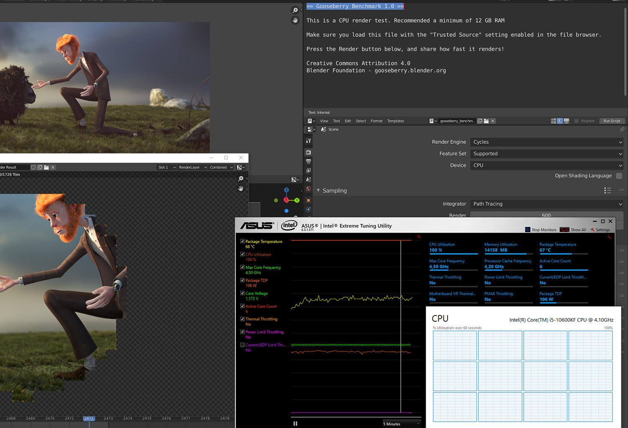Click Show All in XTU
The image size is (628, 428).
coord(573,230)
